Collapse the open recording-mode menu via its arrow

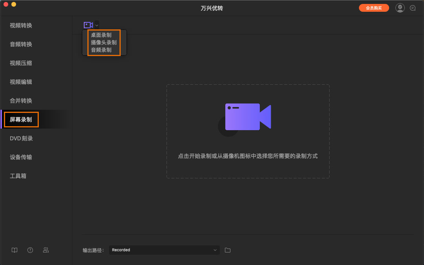click(x=96, y=25)
